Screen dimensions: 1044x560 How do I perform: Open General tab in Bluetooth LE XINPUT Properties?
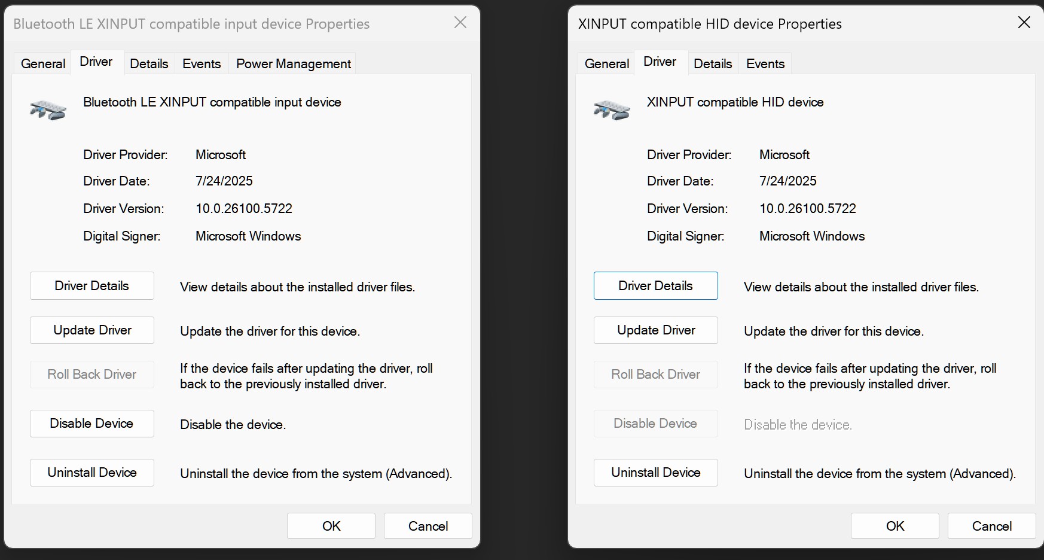(43, 63)
